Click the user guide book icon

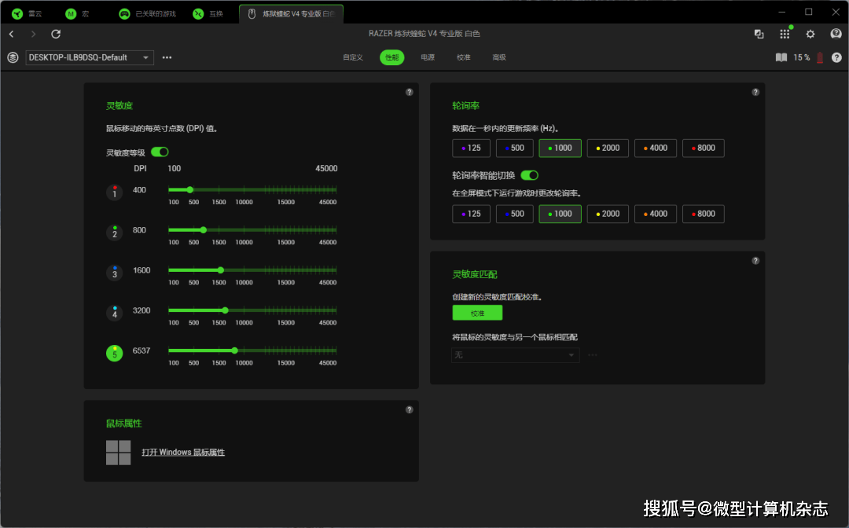[781, 57]
